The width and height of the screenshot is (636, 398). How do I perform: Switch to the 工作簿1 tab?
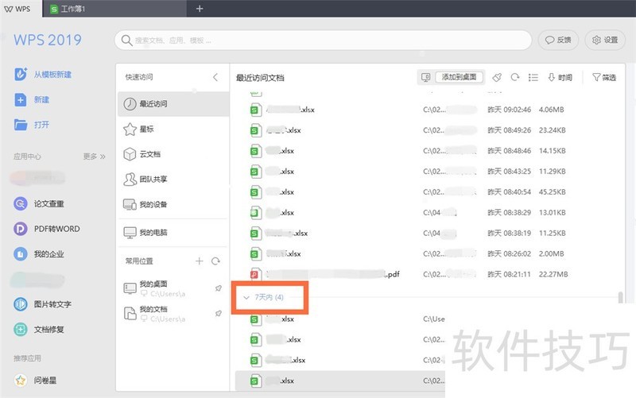tap(114, 9)
